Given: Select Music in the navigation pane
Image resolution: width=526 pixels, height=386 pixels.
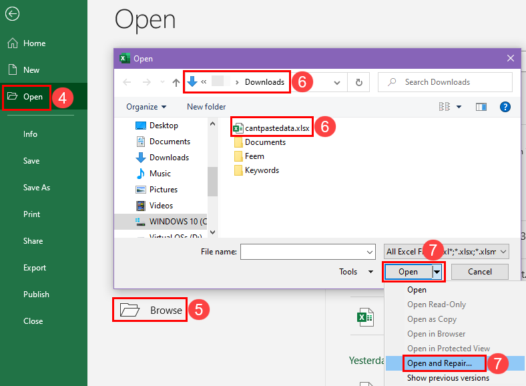Looking at the screenshot, I should tap(154, 174).
